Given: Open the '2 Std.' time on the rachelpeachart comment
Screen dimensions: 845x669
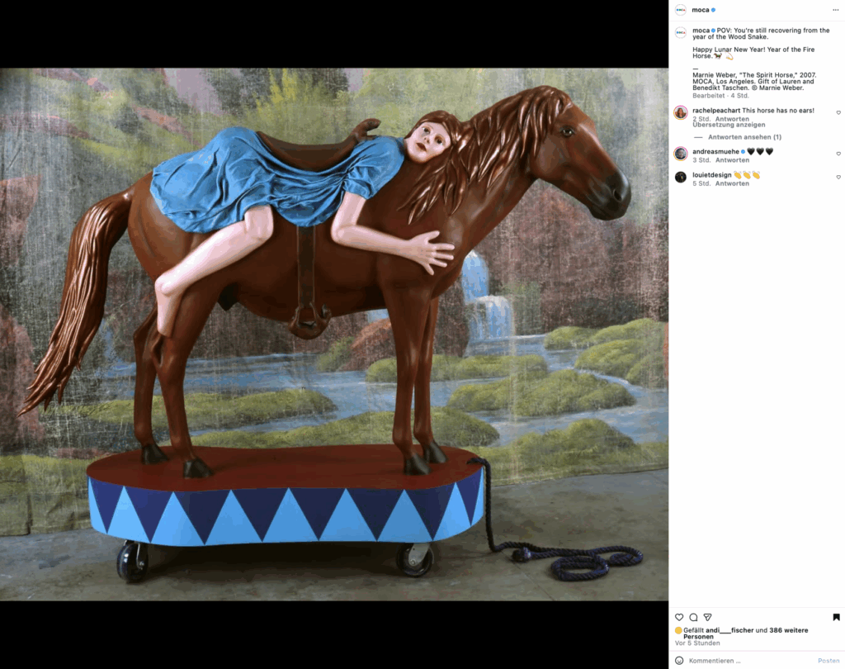Looking at the screenshot, I should click(x=701, y=119).
